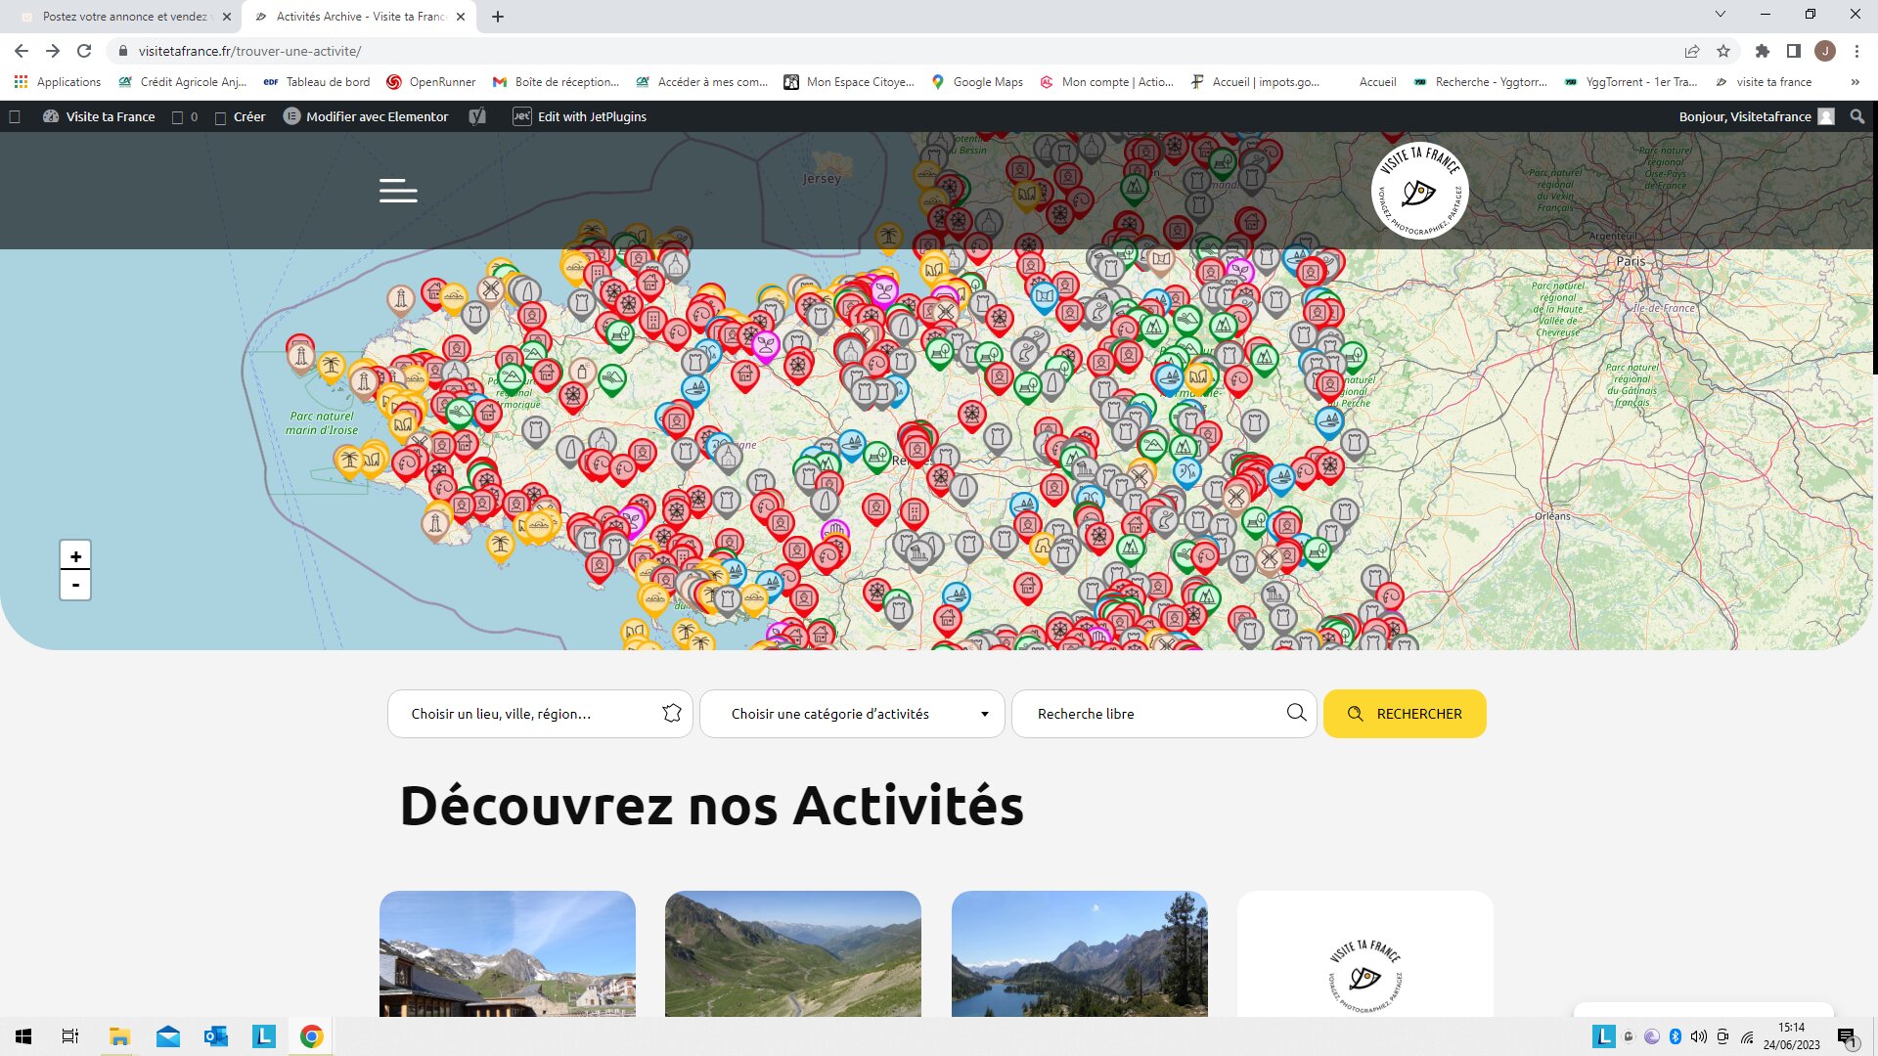
Task: Open File Explorer from taskbar
Action: 119,1036
